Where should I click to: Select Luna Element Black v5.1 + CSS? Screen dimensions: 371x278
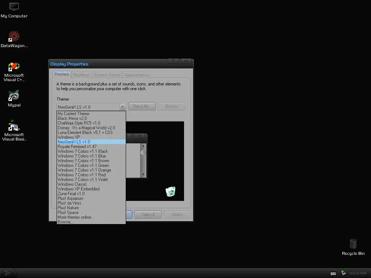91,132
